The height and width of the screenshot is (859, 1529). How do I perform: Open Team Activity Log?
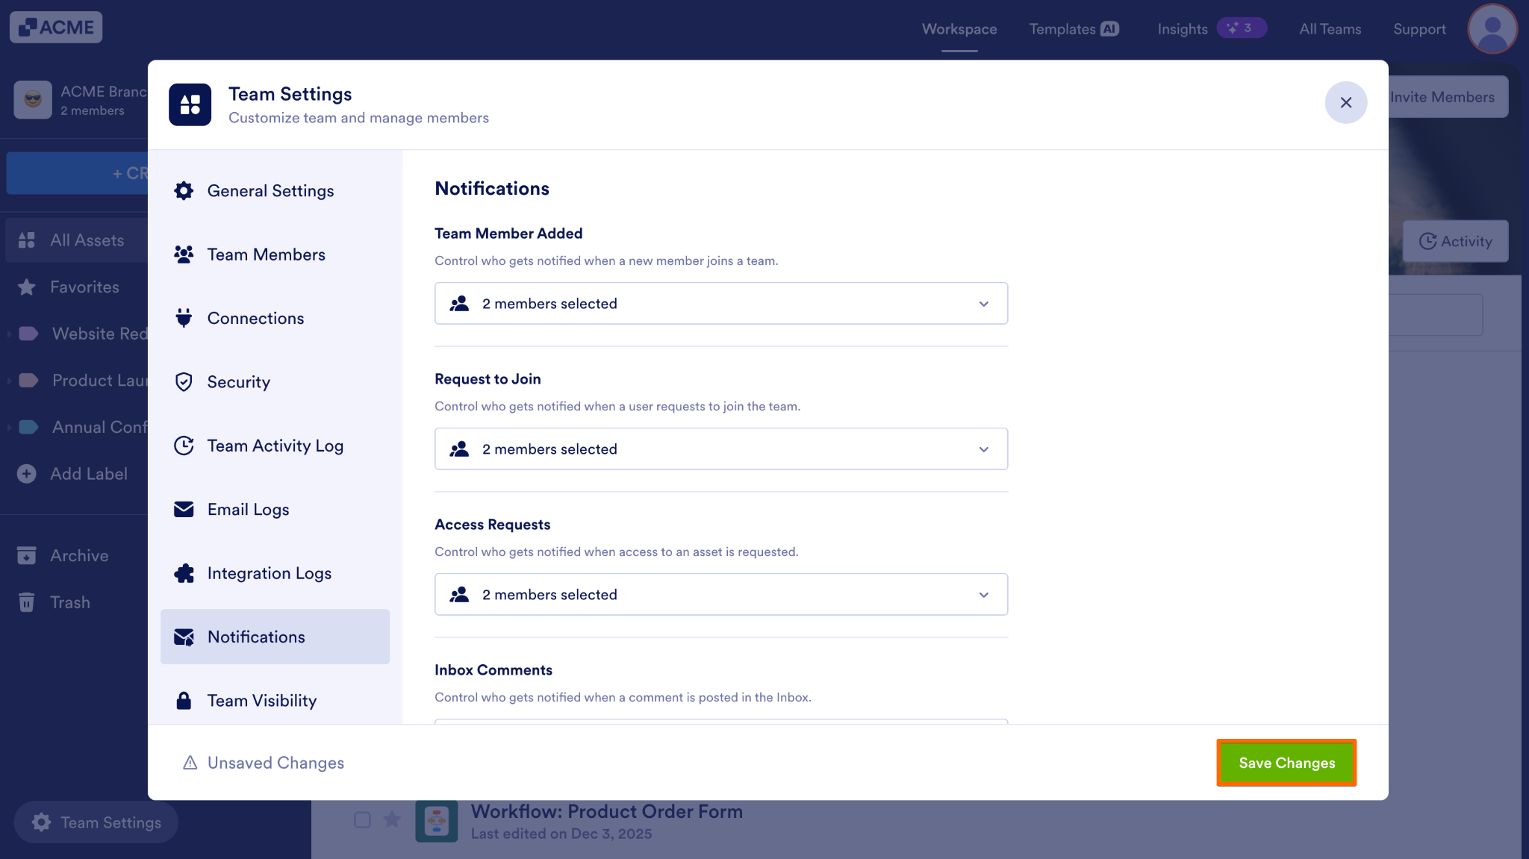(275, 446)
